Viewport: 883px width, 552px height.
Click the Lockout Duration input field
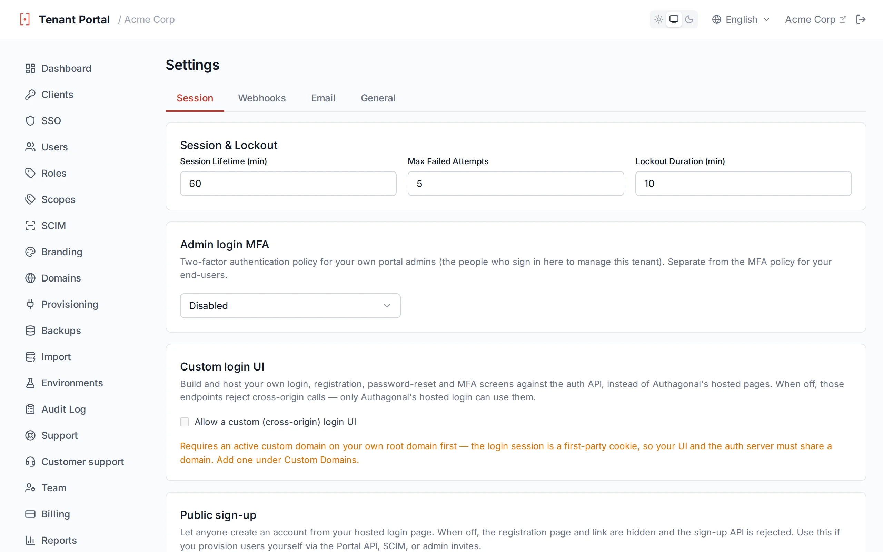point(744,184)
